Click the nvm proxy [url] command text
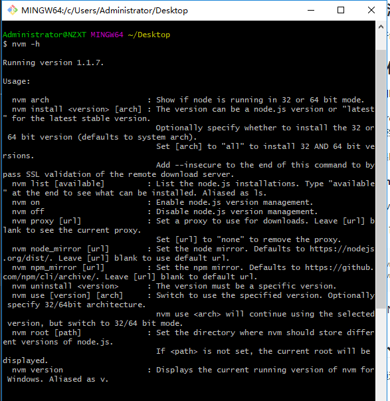This screenshot has width=390, height=401. (47, 221)
